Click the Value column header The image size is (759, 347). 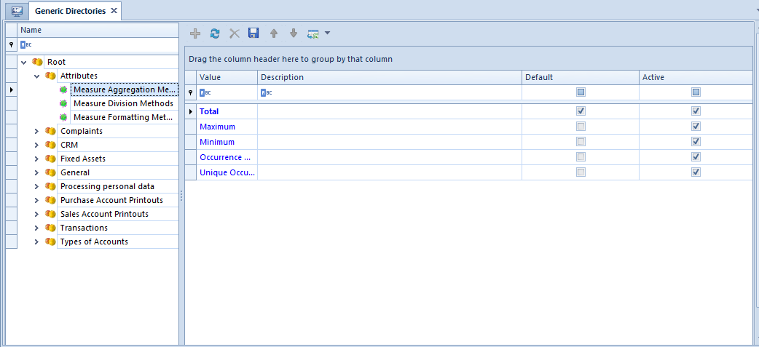pyautogui.click(x=227, y=77)
